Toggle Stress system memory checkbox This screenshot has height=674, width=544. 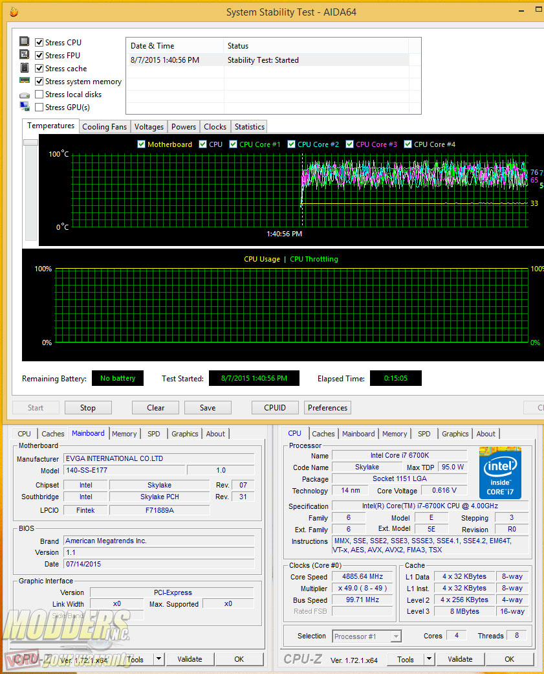(x=39, y=81)
